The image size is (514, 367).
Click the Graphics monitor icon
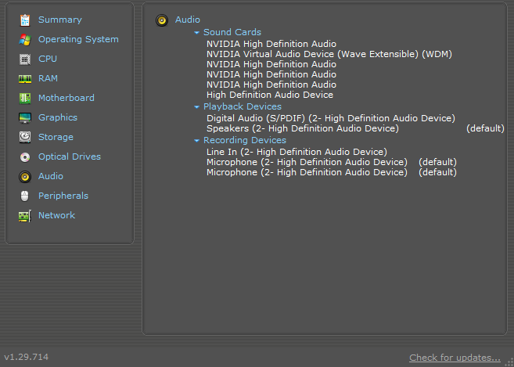click(x=25, y=117)
